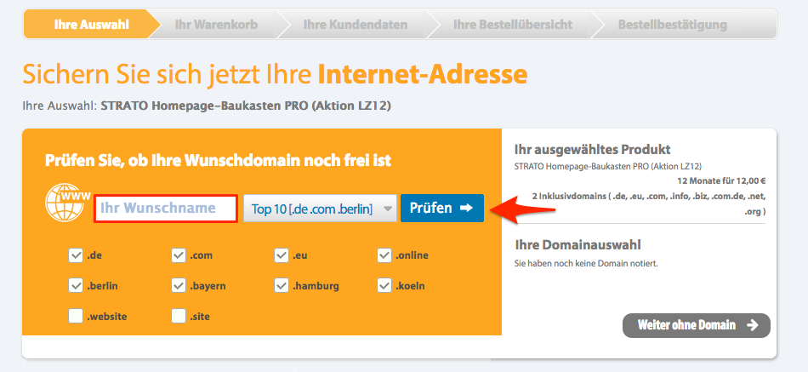
Task: Deselect the .koeln domain checkbox
Action: 385,285
